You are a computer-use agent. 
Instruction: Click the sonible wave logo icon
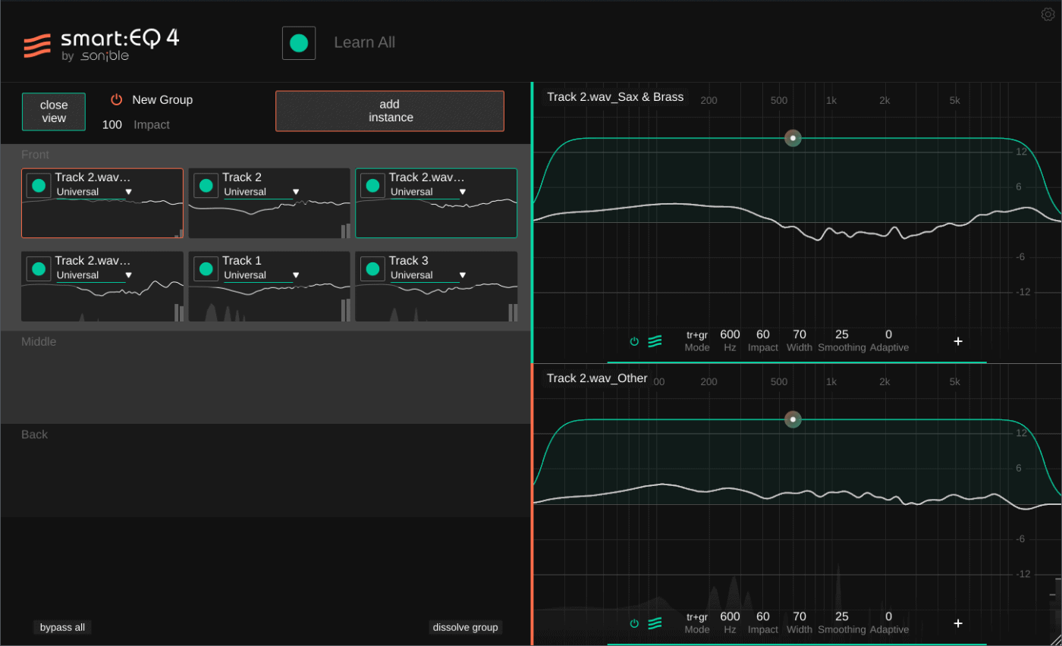37,45
